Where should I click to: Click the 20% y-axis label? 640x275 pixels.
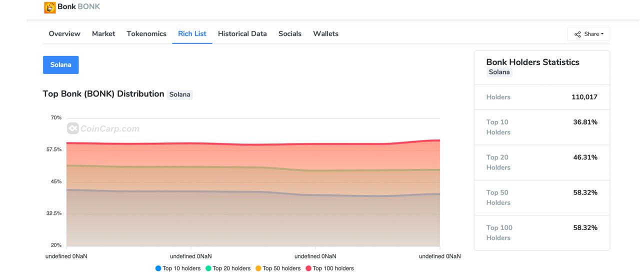(x=56, y=245)
